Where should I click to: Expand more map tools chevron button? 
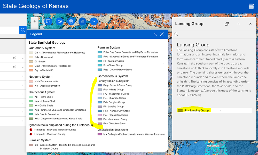(x=94, y=21)
